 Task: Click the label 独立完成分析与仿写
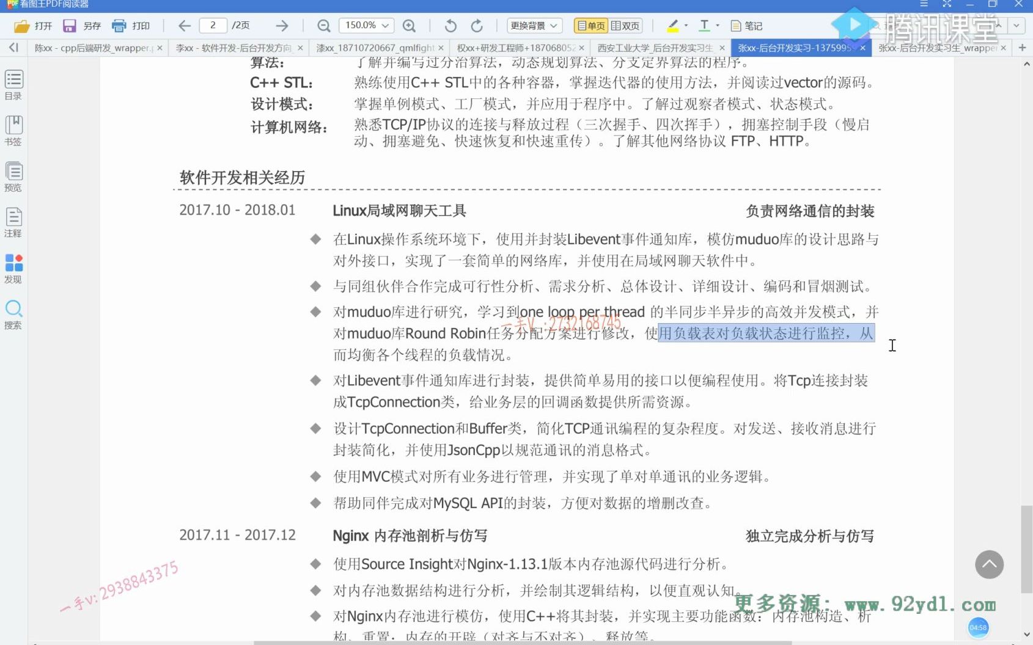[810, 536]
